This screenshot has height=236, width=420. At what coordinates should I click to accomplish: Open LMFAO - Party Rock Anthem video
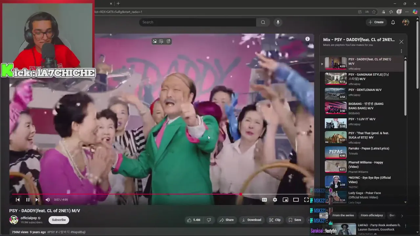point(379,227)
